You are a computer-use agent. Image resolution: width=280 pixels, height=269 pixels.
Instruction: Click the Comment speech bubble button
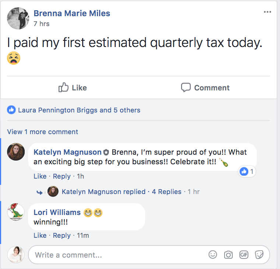[x=205, y=87]
